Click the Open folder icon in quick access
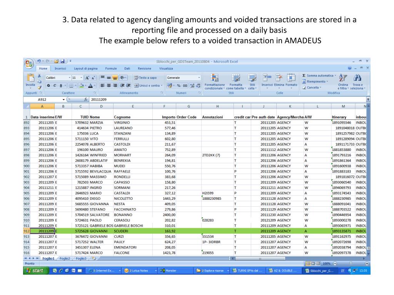394x295 pixels. 57,61
